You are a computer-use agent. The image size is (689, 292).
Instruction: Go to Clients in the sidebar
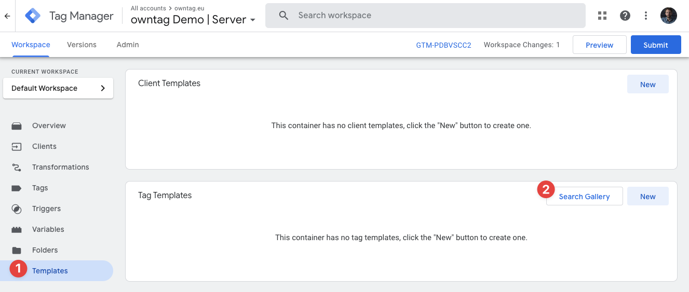click(x=44, y=146)
